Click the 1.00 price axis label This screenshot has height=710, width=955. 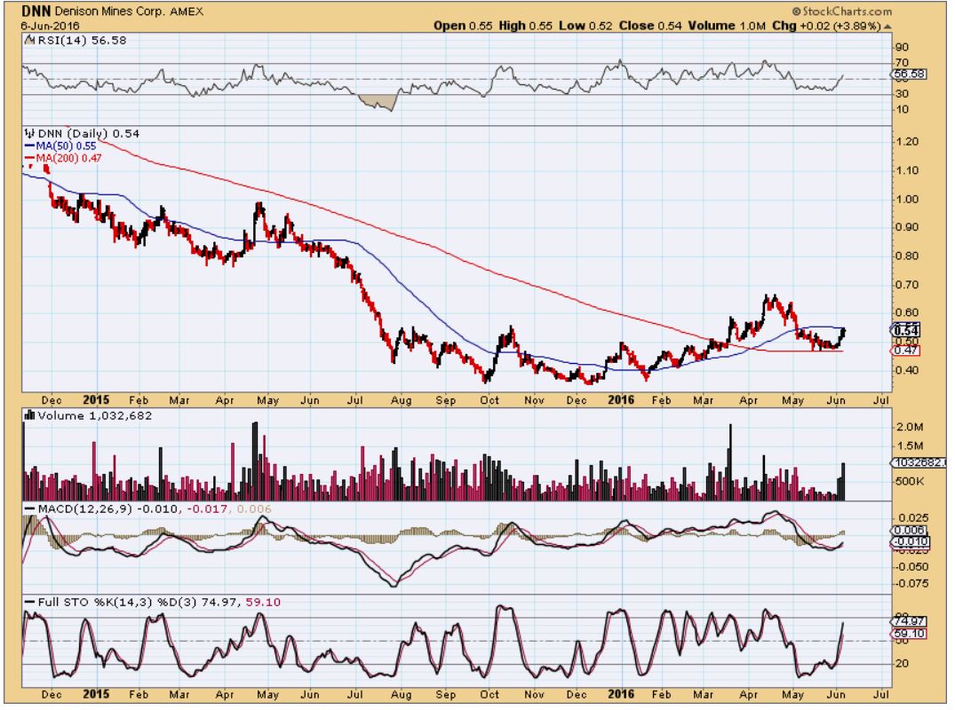tap(907, 200)
